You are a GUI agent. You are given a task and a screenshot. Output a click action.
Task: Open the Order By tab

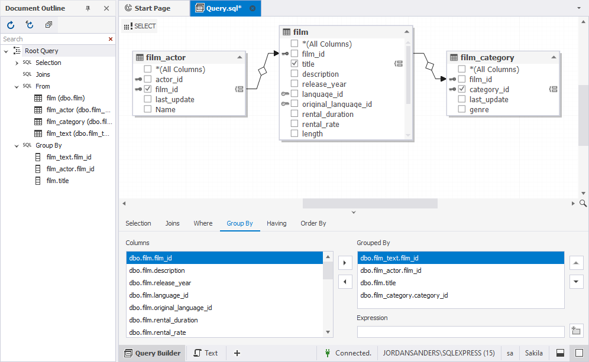coord(313,224)
